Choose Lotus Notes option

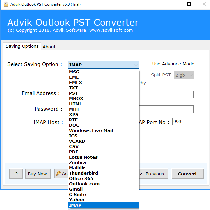click(103, 157)
